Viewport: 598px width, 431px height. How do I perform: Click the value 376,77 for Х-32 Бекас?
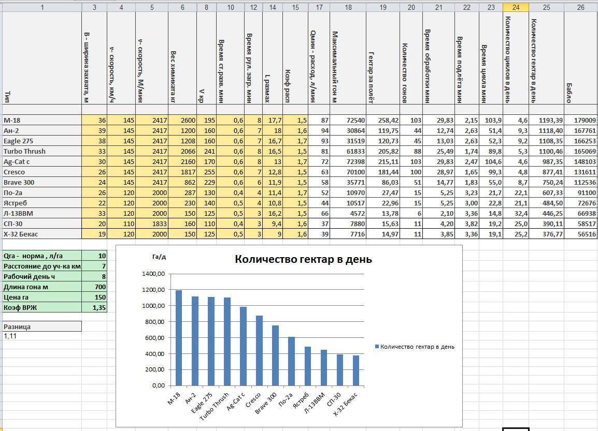click(x=546, y=234)
